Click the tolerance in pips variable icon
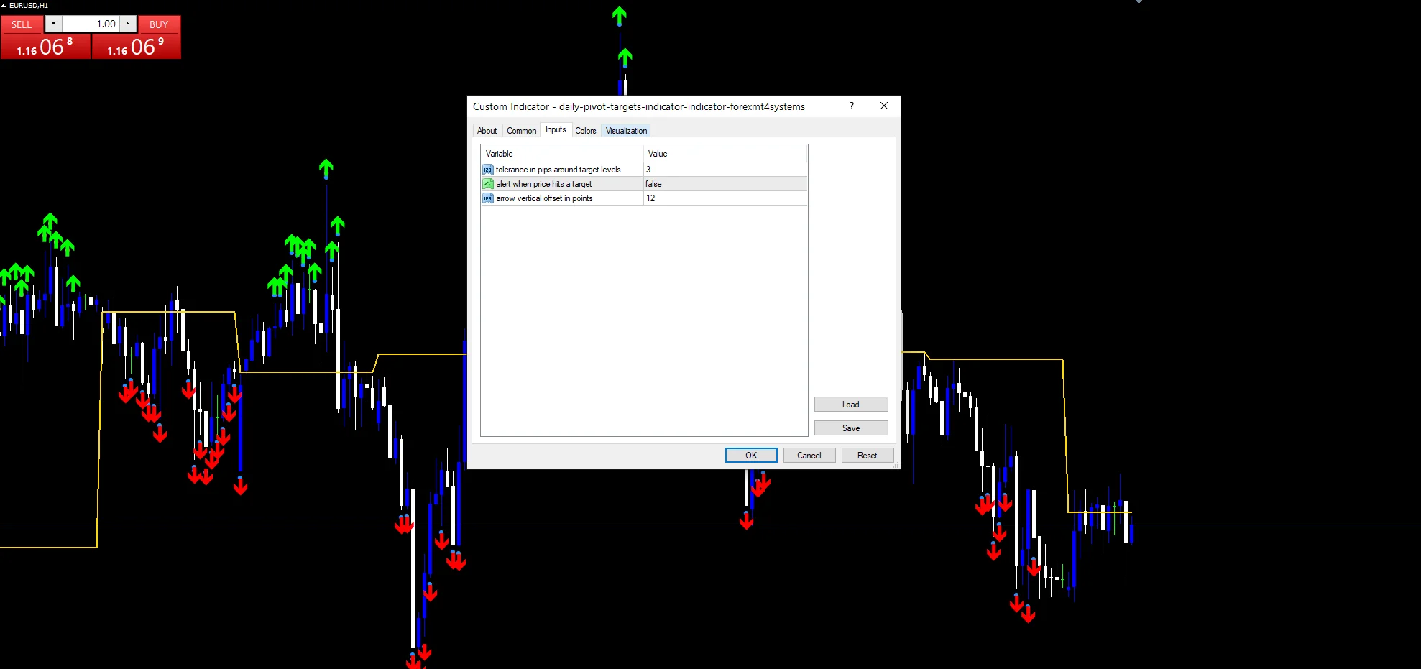 click(487, 170)
